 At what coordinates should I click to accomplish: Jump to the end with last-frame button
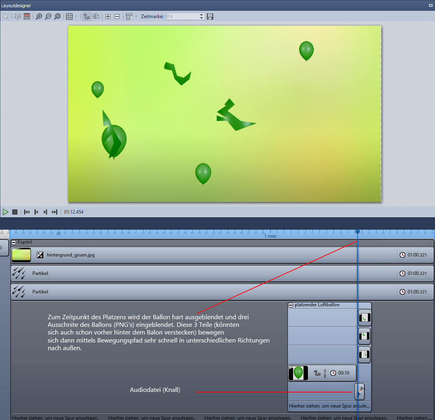click(x=55, y=212)
